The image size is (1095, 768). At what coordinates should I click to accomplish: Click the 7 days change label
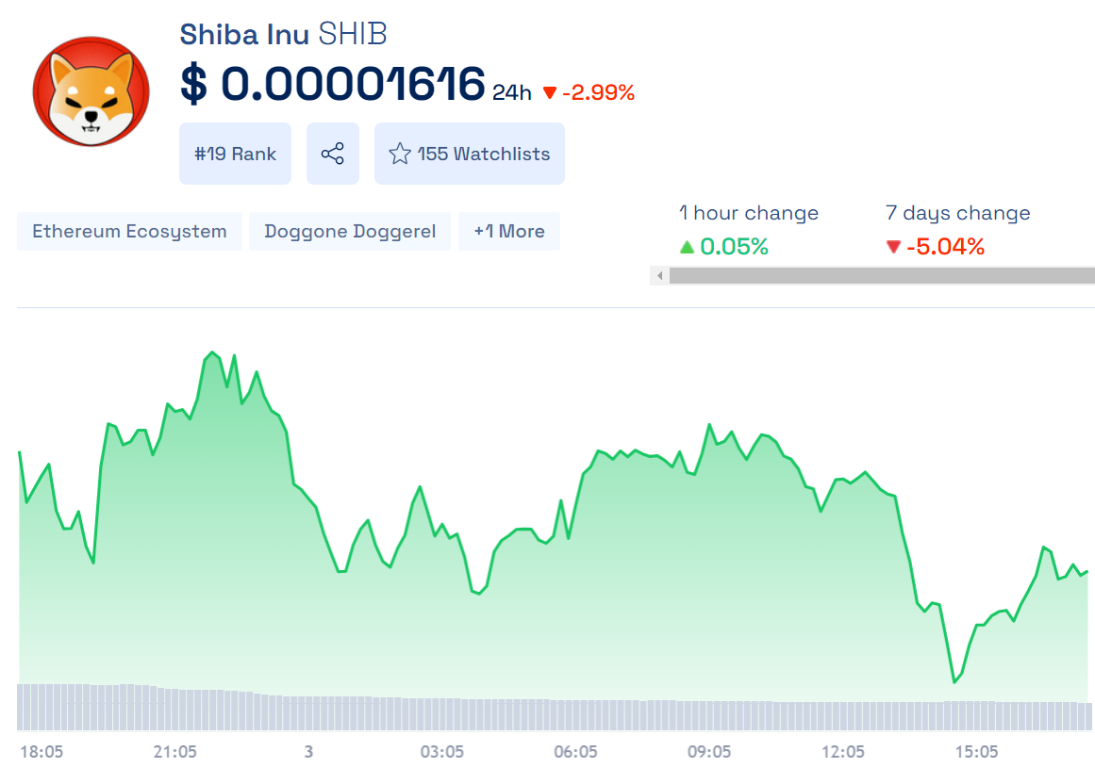click(x=957, y=213)
